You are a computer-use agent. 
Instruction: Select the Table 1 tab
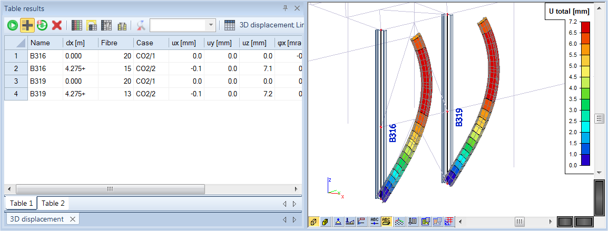(x=21, y=203)
